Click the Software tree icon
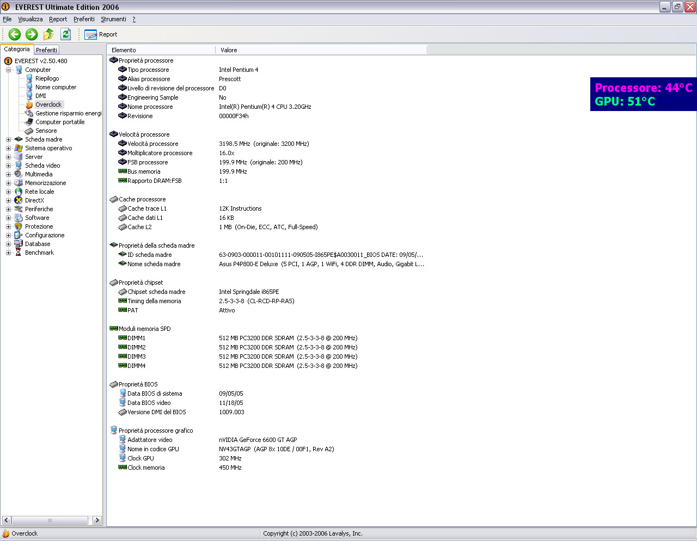 coord(19,218)
